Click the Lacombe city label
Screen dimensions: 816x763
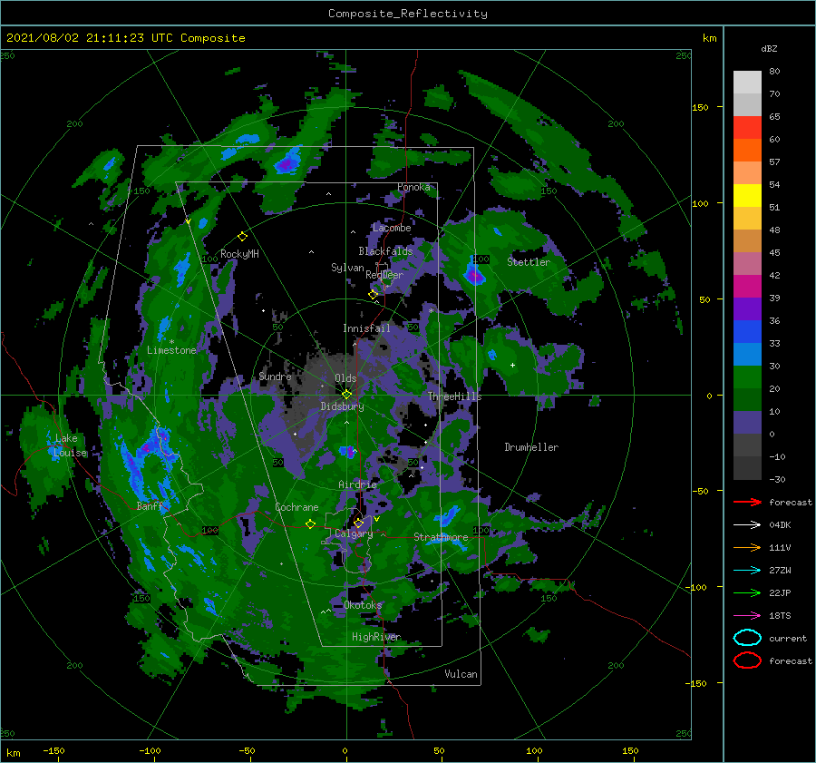pos(392,228)
